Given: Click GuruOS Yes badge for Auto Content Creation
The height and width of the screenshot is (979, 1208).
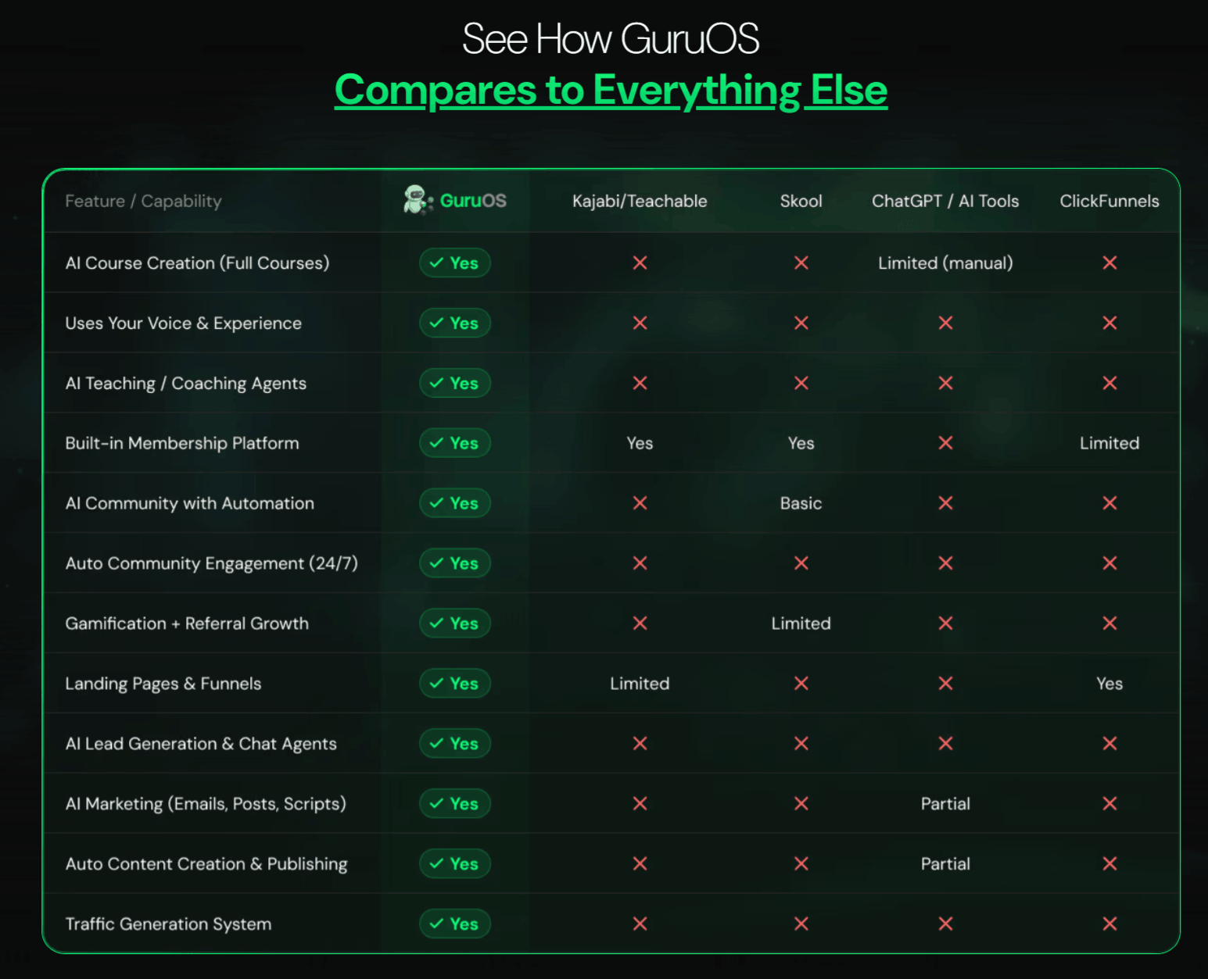Looking at the screenshot, I should coord(455,863).
